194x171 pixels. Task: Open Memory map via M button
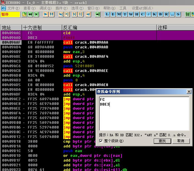coord(119,14)
